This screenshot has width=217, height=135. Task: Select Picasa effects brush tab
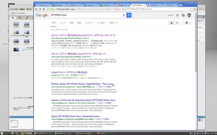(x=27, y=18)
